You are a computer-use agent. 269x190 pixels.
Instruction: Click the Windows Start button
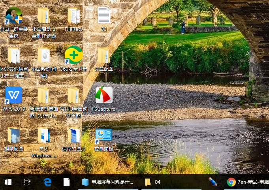click(8, 182)
